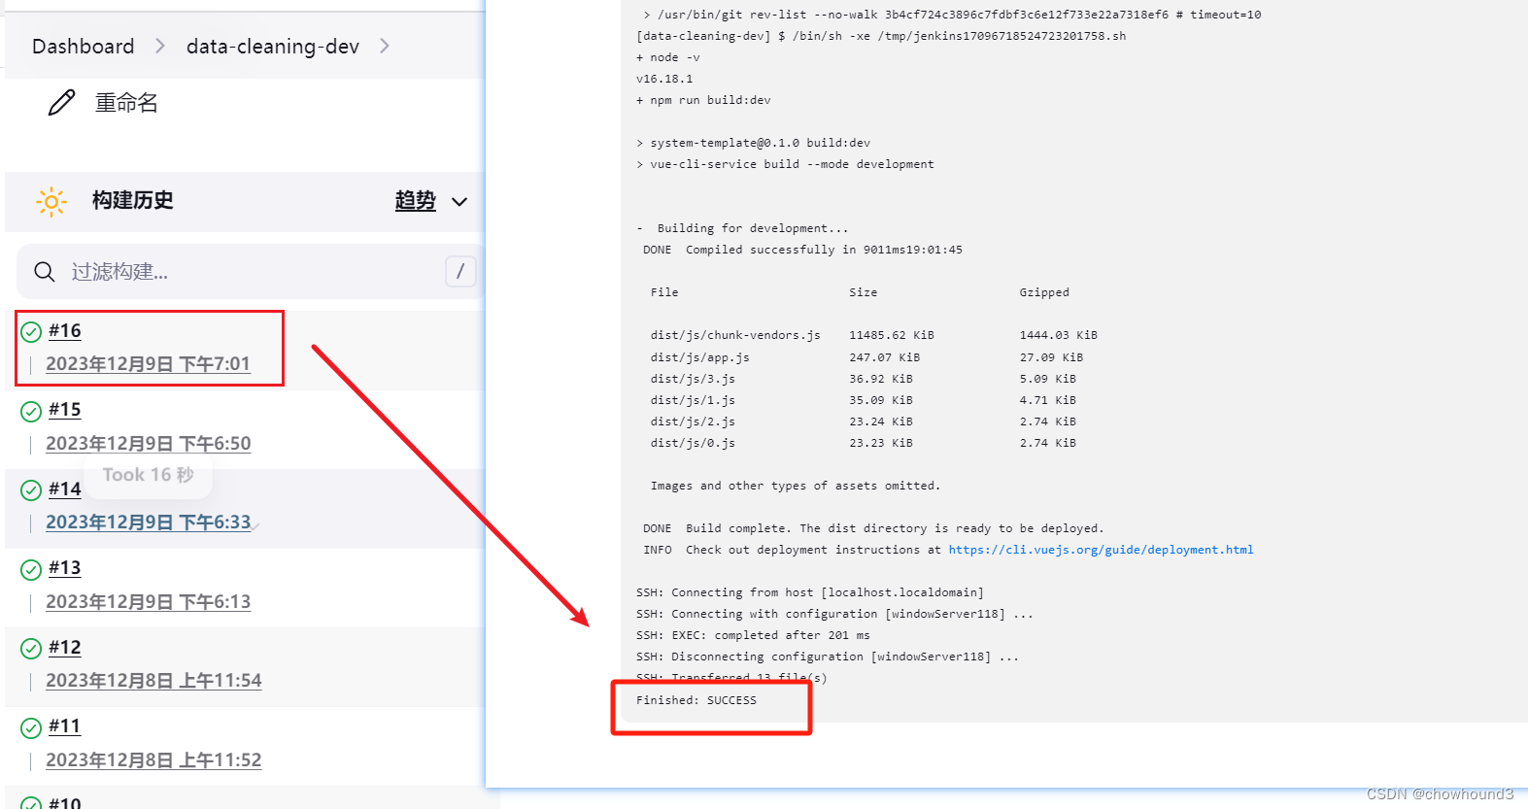Viewport: 1528px width, 809px height.
Task: Click the dist/js/3.js file entry
Action: point(693,379)
